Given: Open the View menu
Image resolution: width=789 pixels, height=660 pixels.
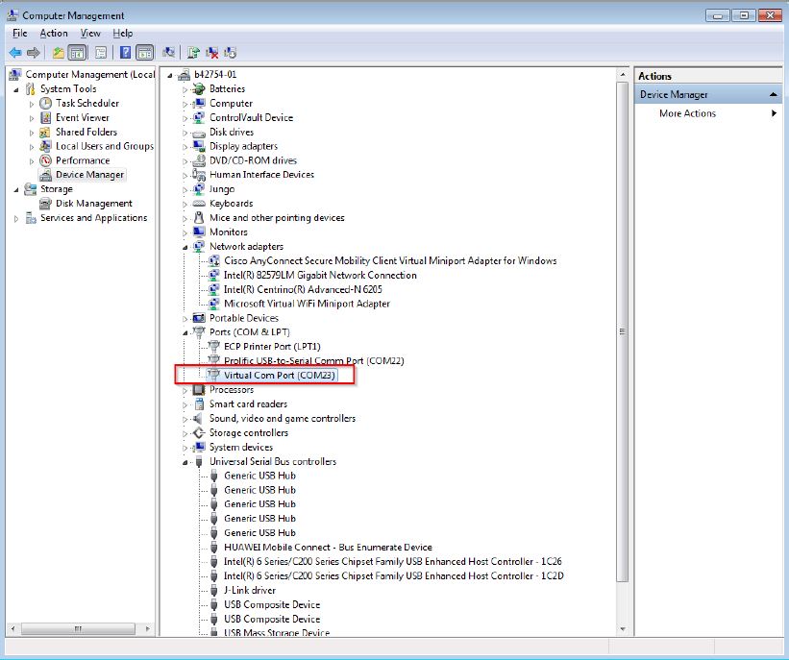Looking at the screenshot, I should [90, 33].
